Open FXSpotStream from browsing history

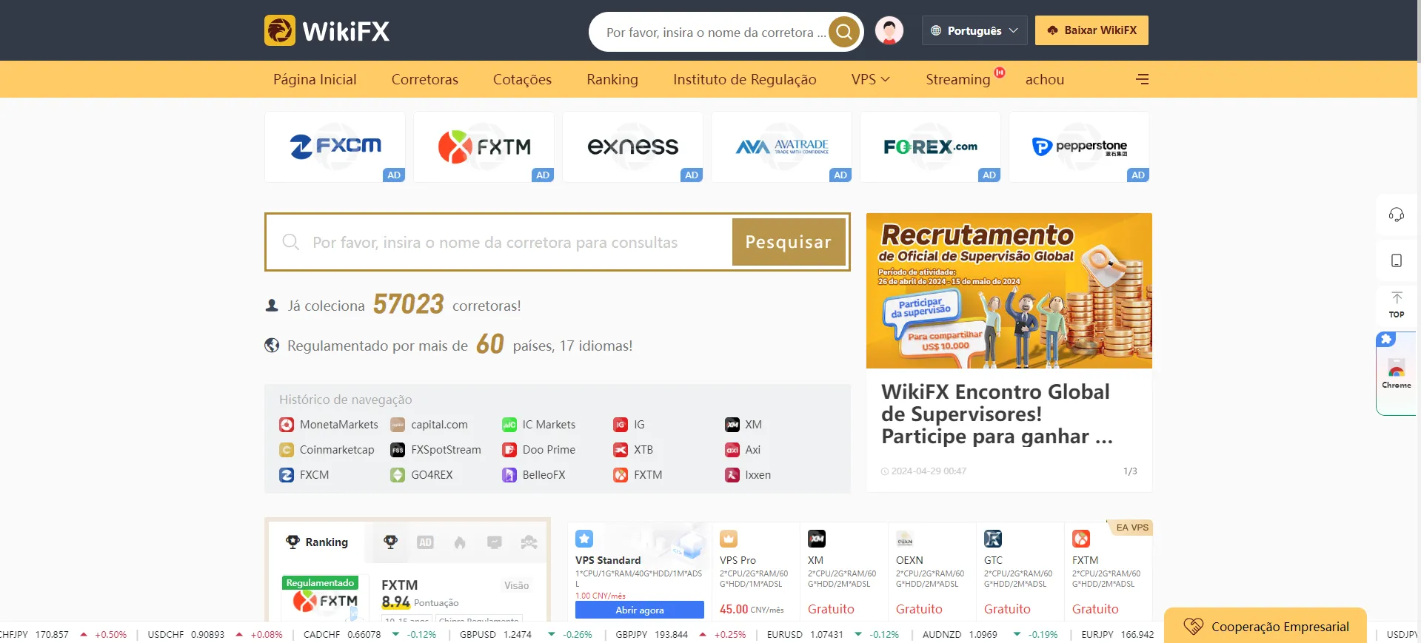(446, 450)
